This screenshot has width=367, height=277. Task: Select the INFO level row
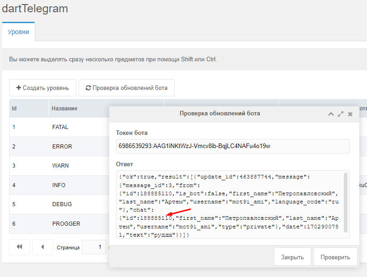pyautogui.click(x=60, y=185)
